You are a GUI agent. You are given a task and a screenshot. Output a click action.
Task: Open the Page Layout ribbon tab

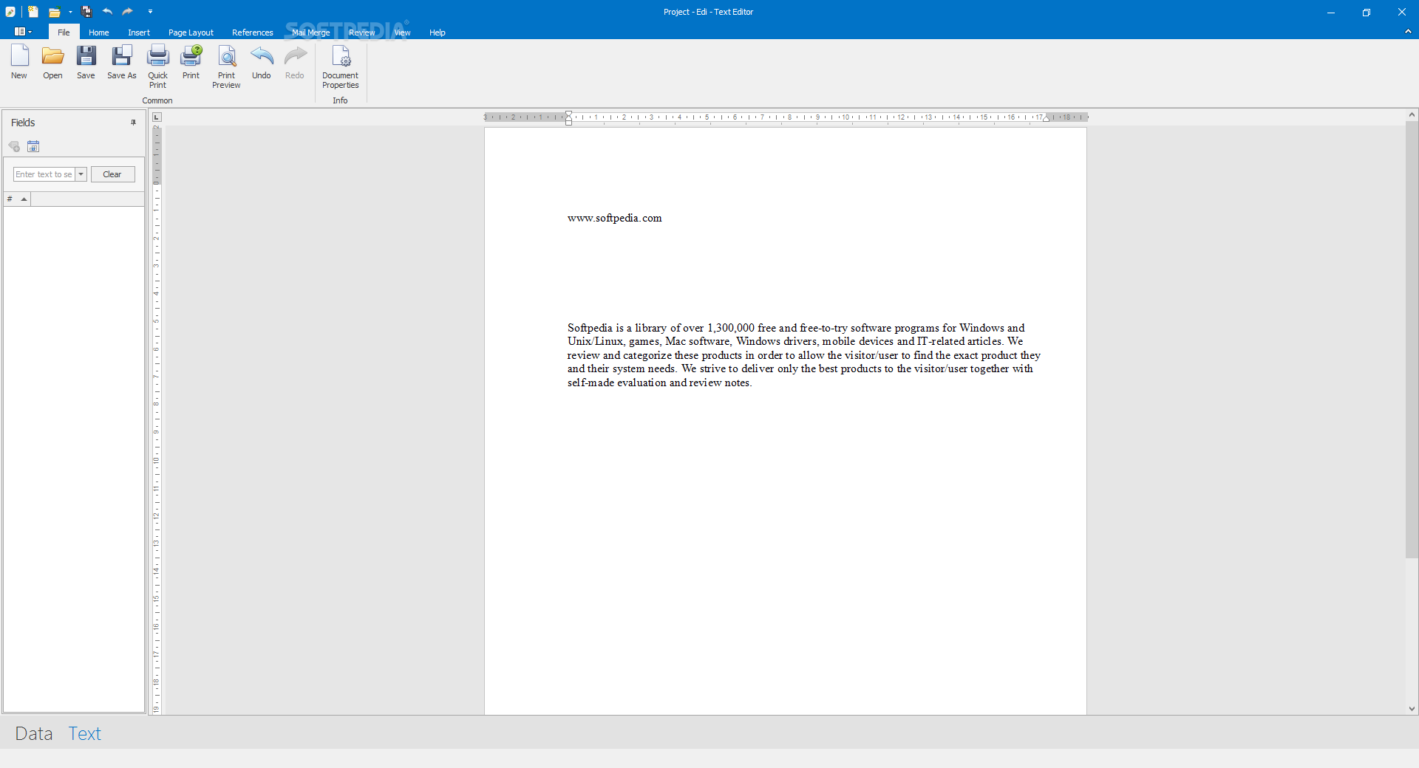click(191, 32)
